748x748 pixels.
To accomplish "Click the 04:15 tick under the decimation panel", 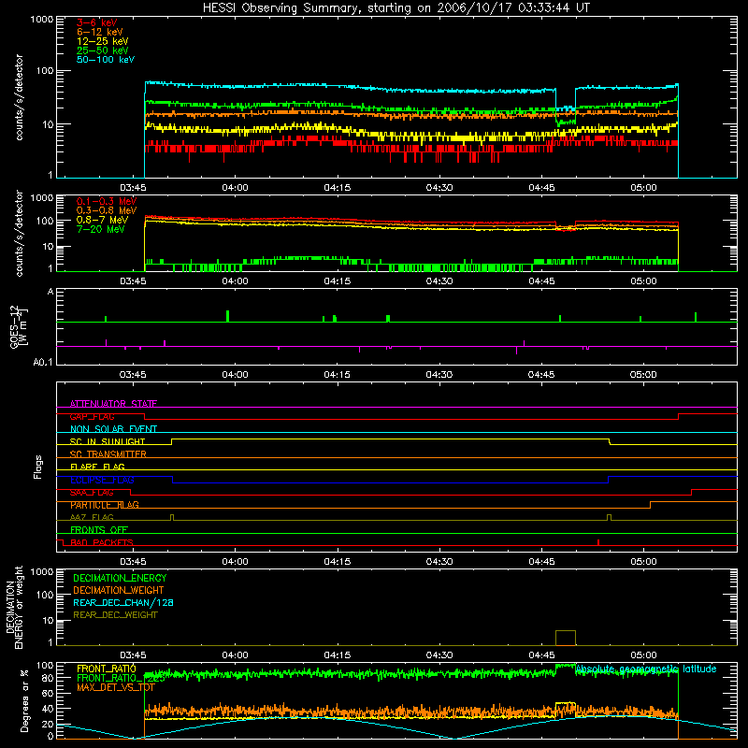I will (338, 655).
